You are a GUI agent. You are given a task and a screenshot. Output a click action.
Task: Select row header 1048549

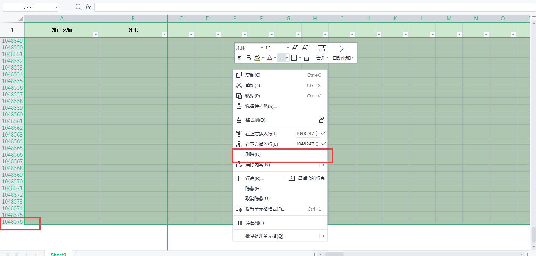pos(12,41)
